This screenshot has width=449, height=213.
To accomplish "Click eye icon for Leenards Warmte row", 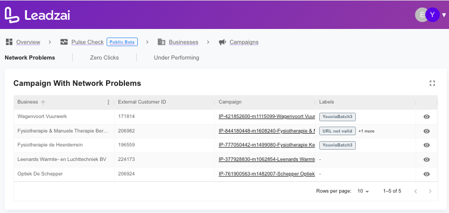I will click(427, 159).
